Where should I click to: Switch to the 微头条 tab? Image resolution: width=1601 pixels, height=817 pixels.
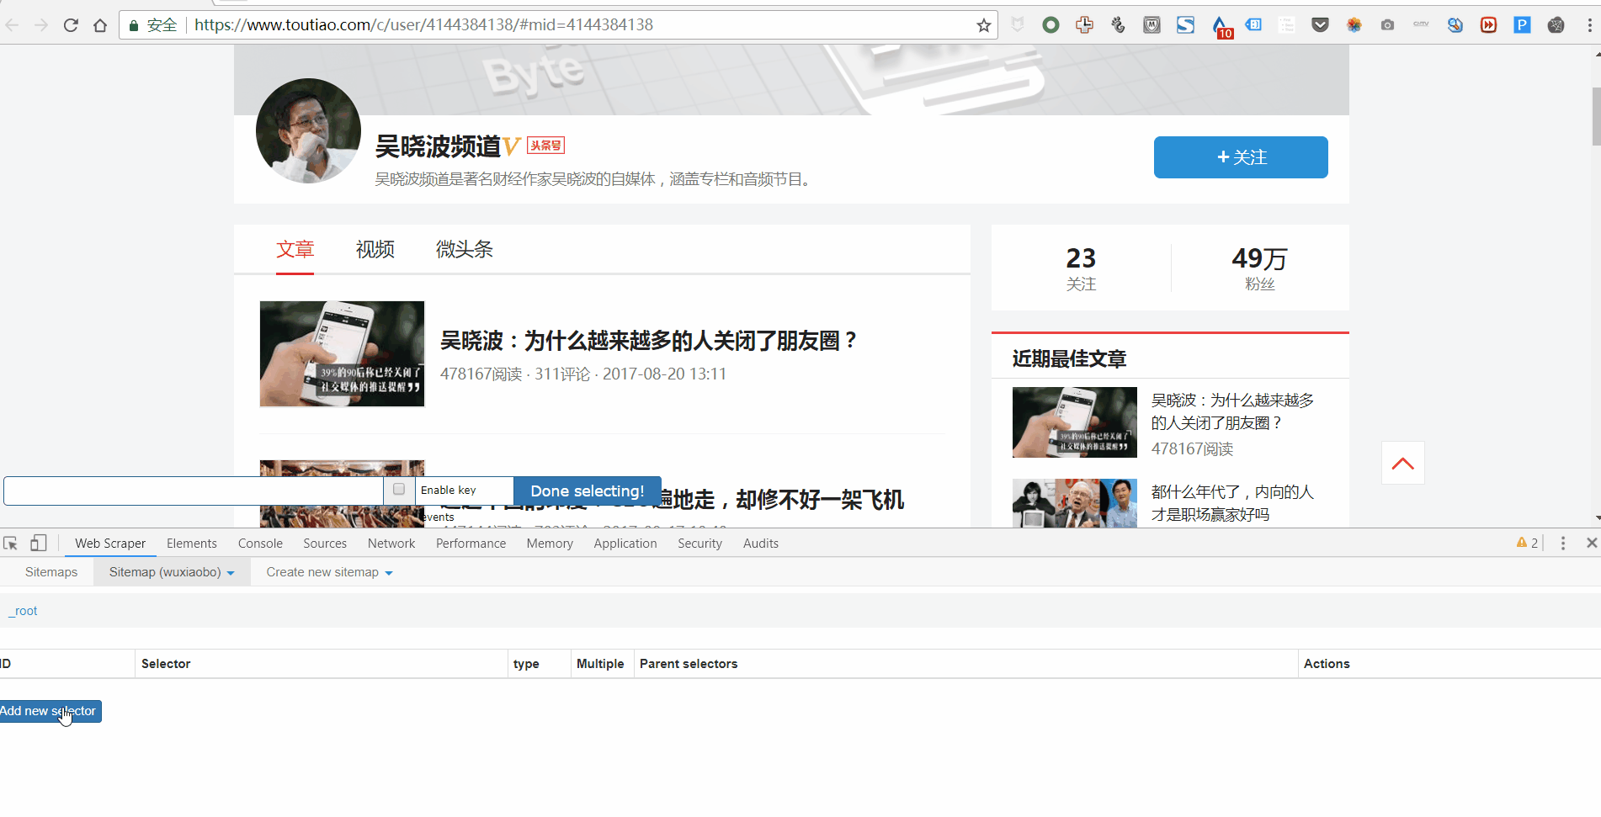464,249
